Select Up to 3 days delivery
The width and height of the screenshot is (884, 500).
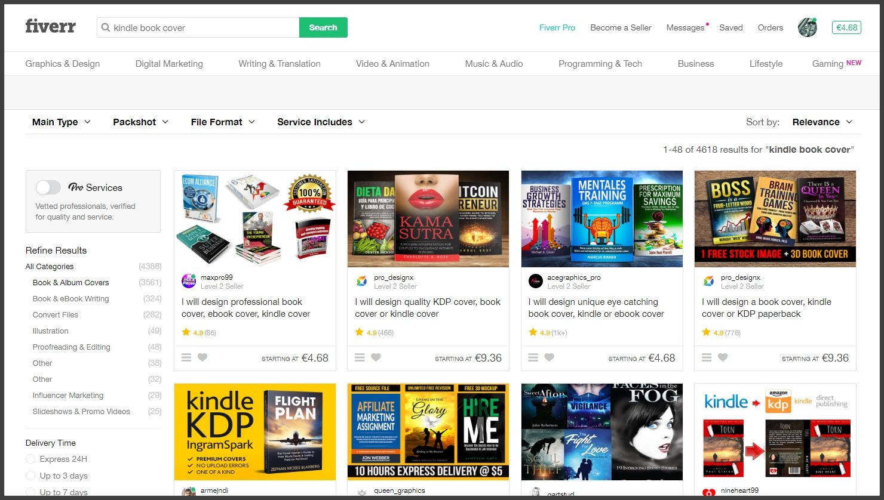[30, 476]
